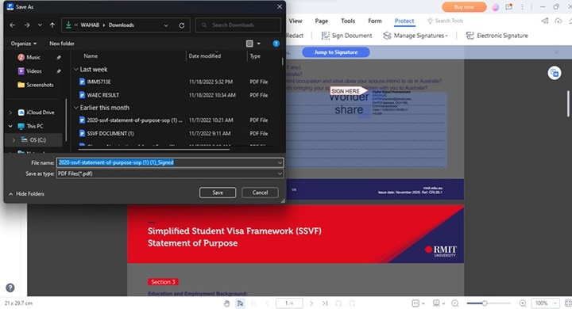Screen dimensions: 572x309
Task: Open the Save As help icon
Action: [x=276, y=44]
